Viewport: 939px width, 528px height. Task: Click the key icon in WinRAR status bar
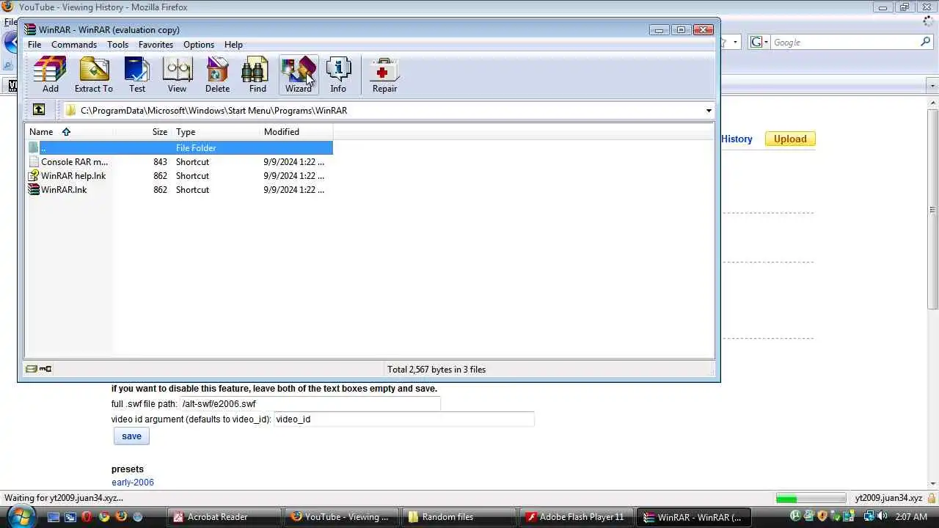pos(45,369)
